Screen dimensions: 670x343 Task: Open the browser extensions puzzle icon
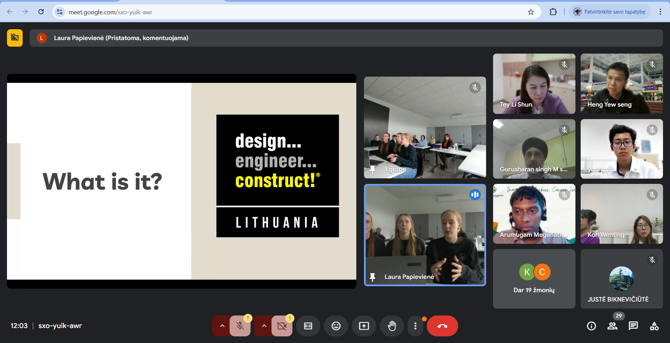(x=553, y=12)
